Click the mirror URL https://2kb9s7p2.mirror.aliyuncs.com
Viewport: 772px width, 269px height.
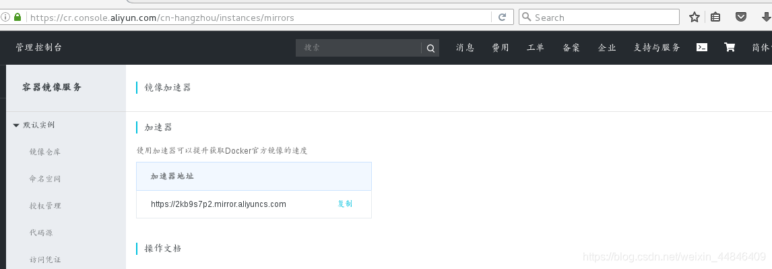point(218,204)
